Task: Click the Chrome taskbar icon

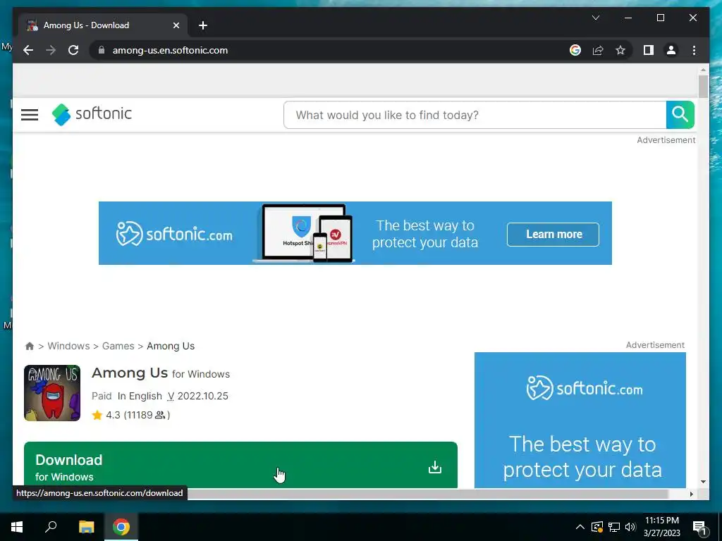Action: point(121,527)
